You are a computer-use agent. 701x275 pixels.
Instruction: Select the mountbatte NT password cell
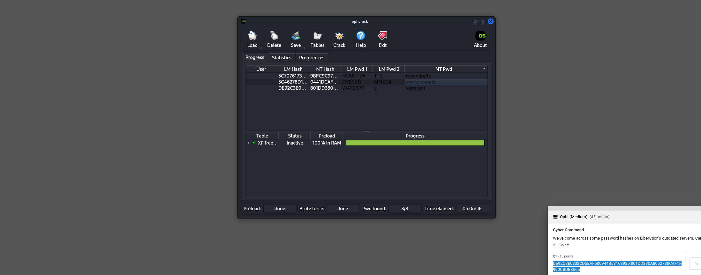tap(446, 76)
